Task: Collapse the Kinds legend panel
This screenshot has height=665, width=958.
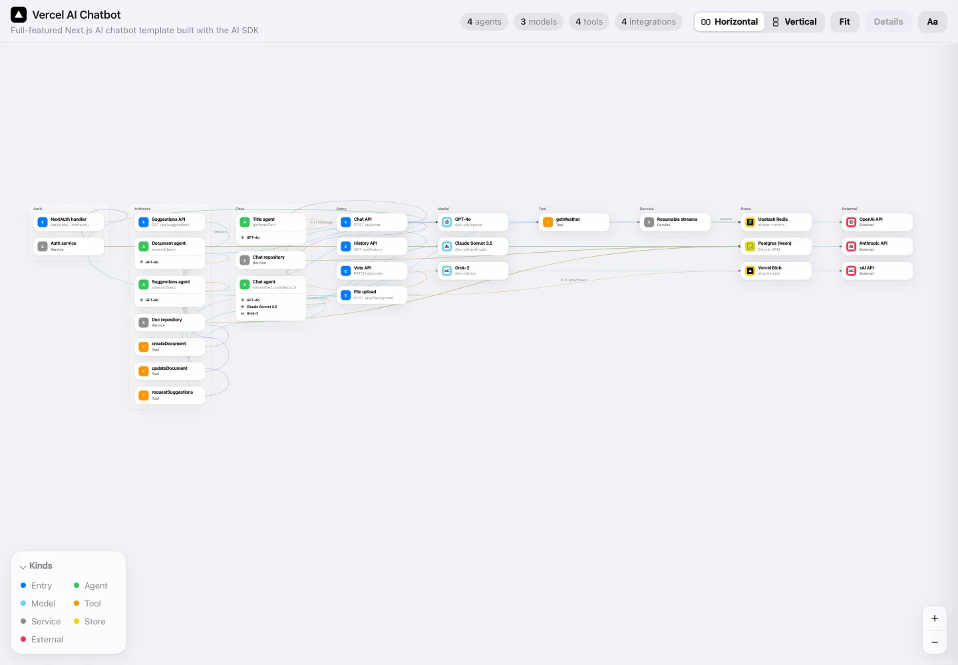Action: 36,566
